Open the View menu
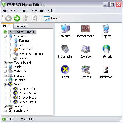 13,11
